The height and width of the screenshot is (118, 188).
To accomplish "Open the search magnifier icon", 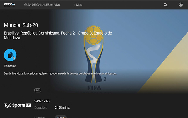I will (165, 5).
